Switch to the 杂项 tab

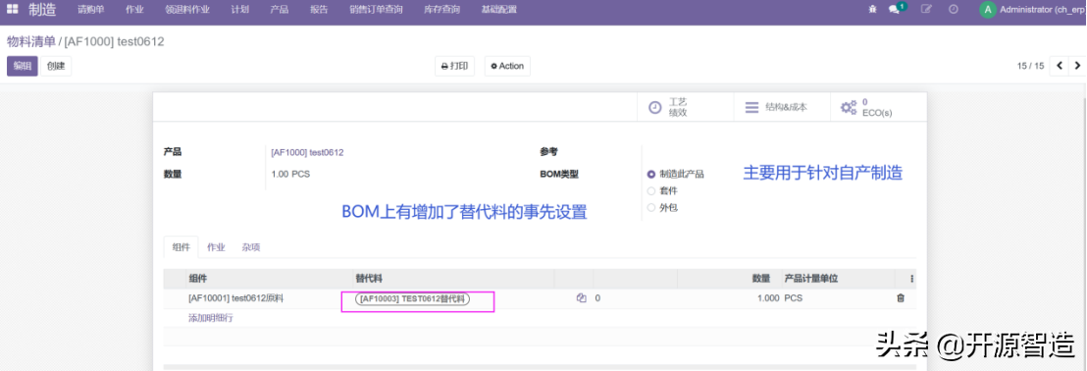pos(251,247)
